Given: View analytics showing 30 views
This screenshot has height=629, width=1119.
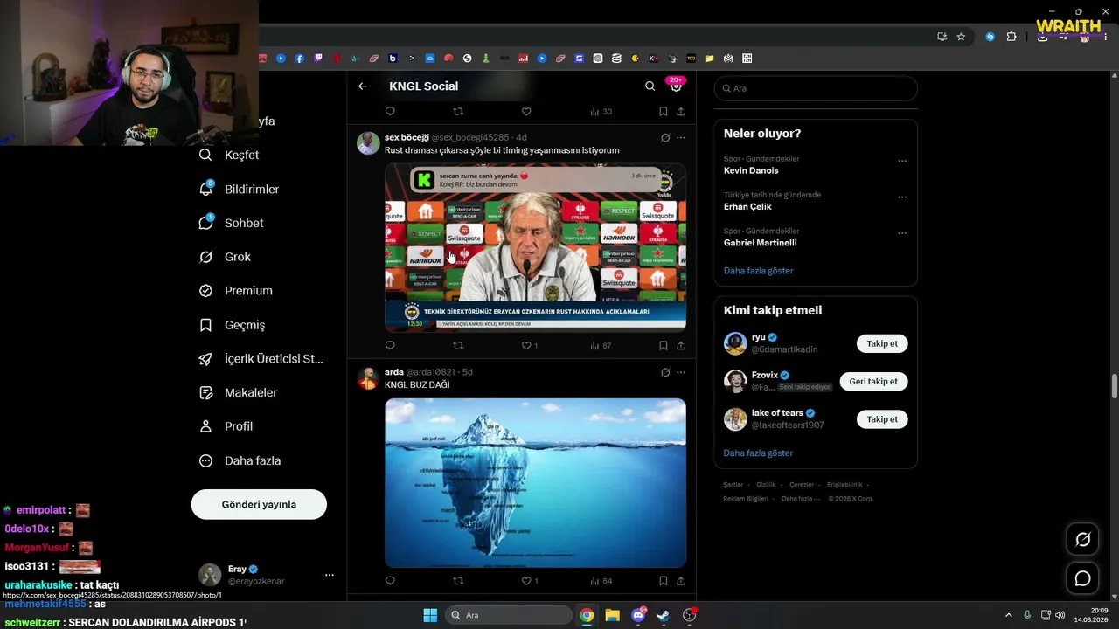Looking at the screenshot, I should (x=601, y=112).
